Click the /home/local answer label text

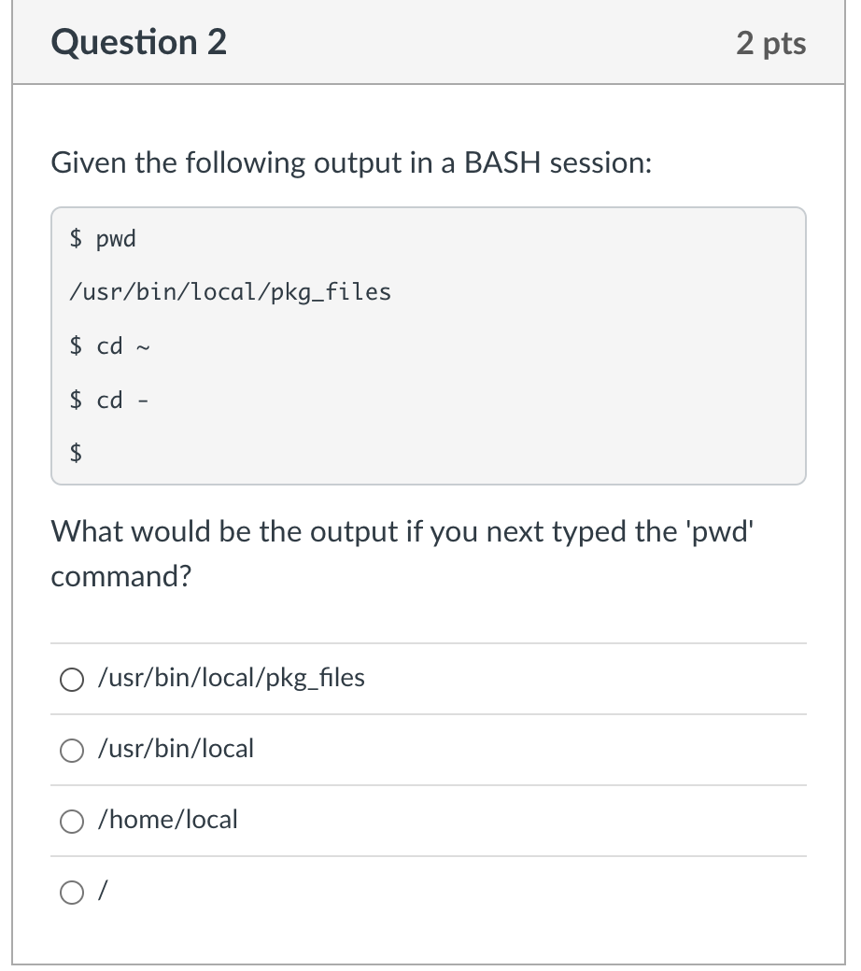tap(168, 820)
